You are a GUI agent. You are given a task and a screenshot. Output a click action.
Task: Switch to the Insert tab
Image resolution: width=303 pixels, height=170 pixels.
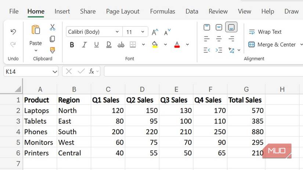(x=62, y=11)
